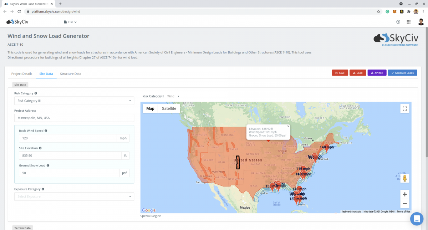Close the map info popup

(x=288, y=126)
